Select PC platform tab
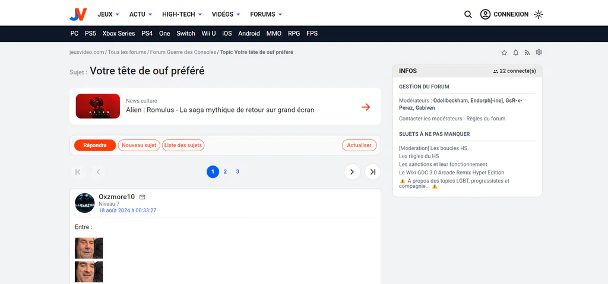The height and width of the screenshot is (284, 608). coord(74,34)
